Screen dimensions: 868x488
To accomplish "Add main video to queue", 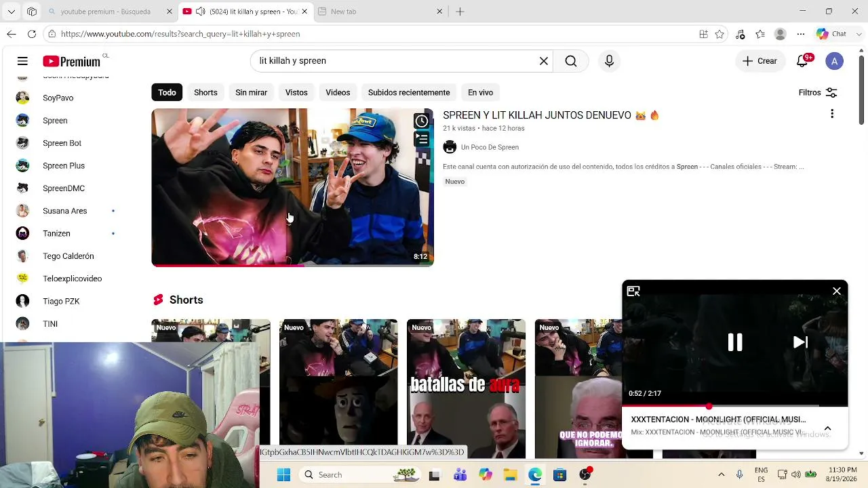I will pyautogui.click(x=422, y=140).
